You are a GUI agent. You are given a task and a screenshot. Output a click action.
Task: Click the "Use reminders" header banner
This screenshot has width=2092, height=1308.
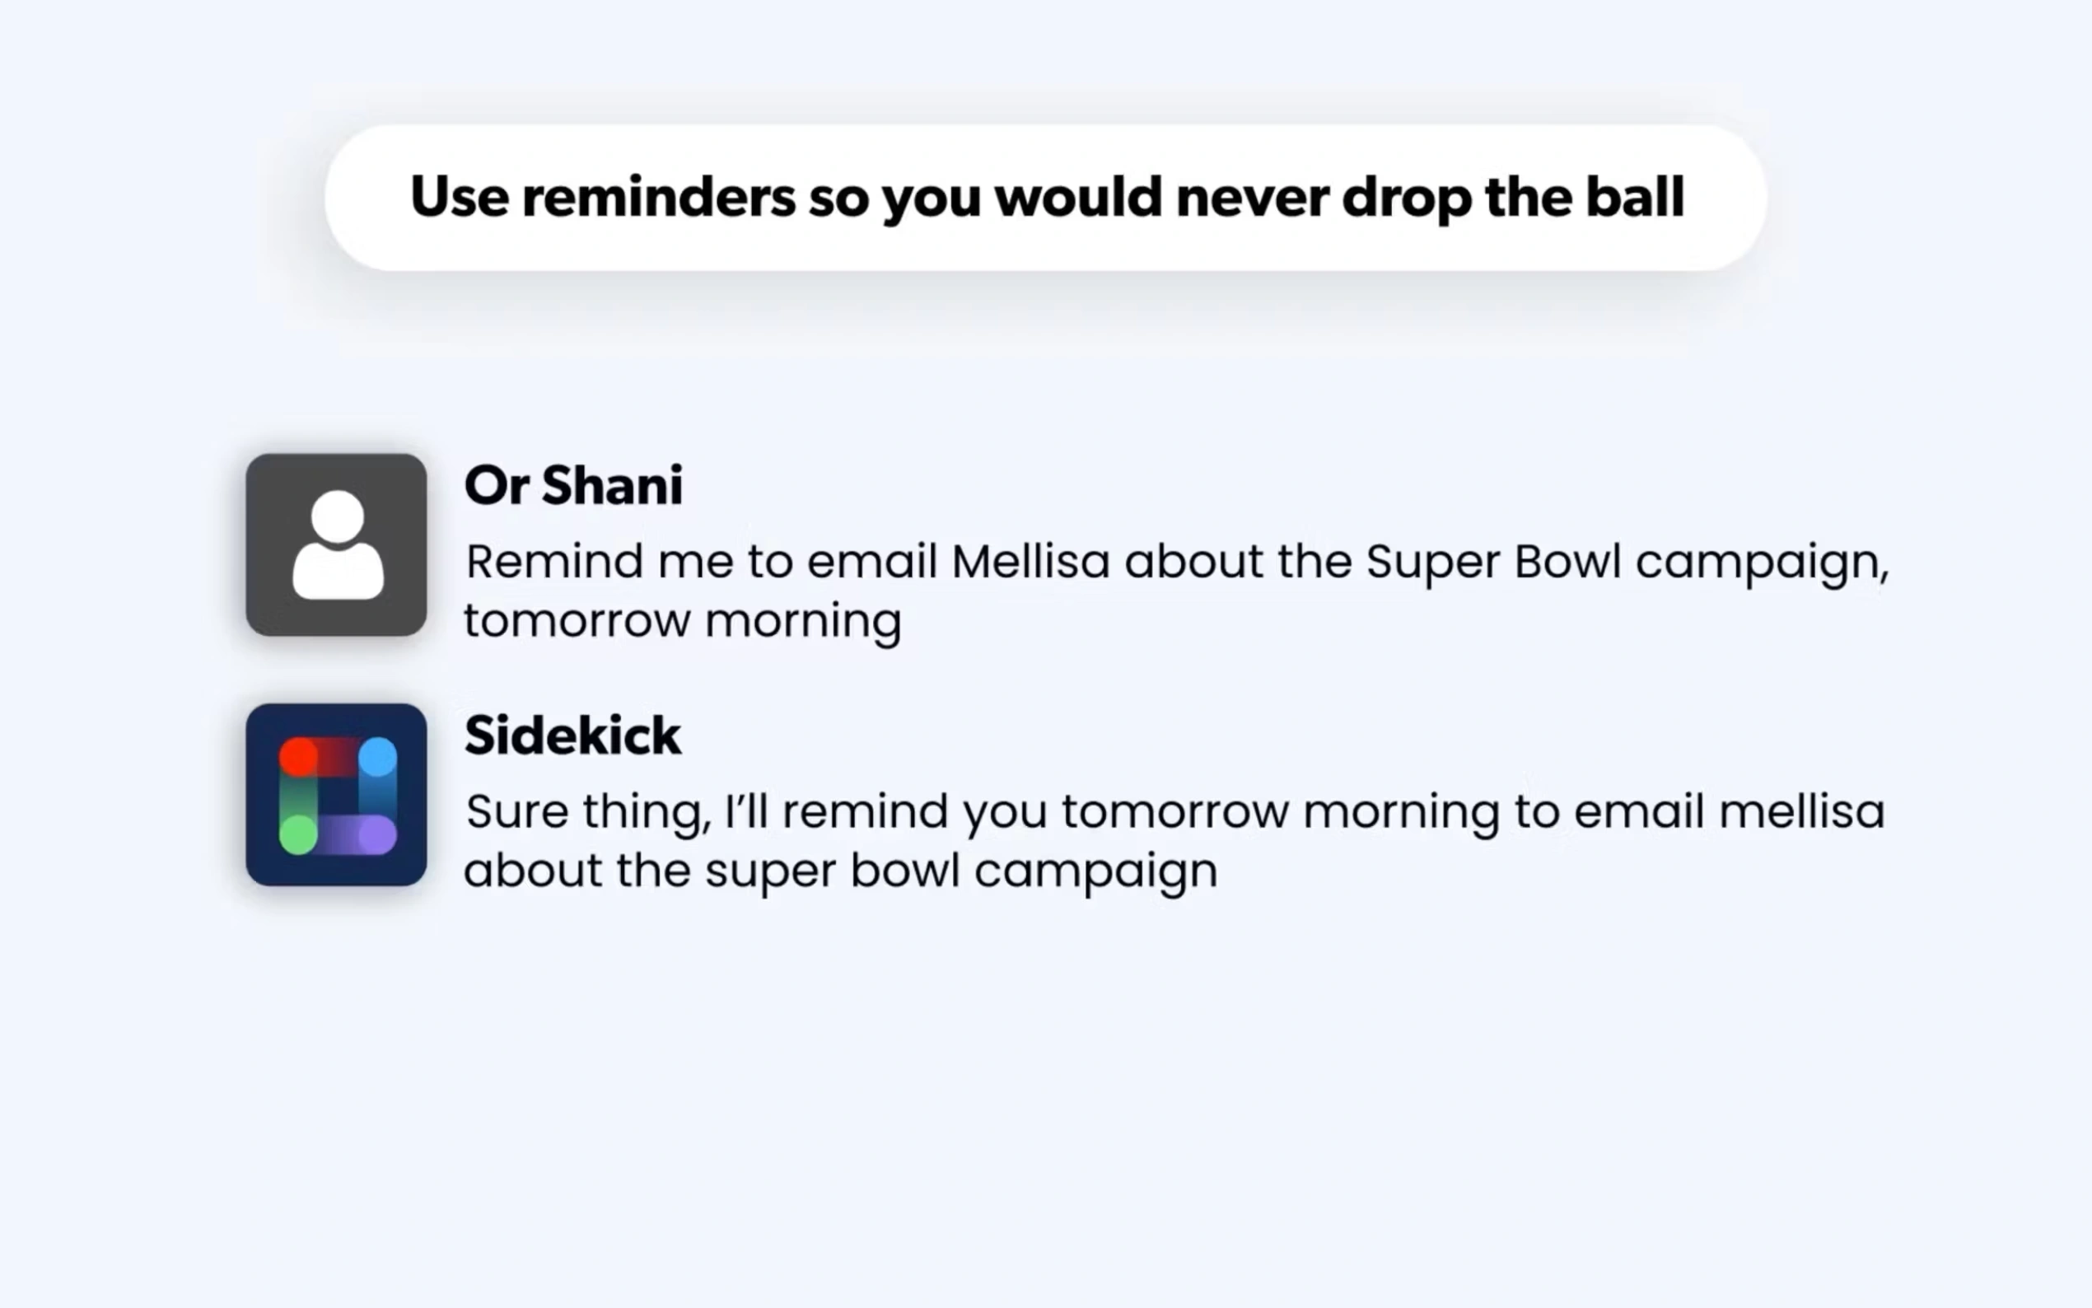coord(1044,197)
